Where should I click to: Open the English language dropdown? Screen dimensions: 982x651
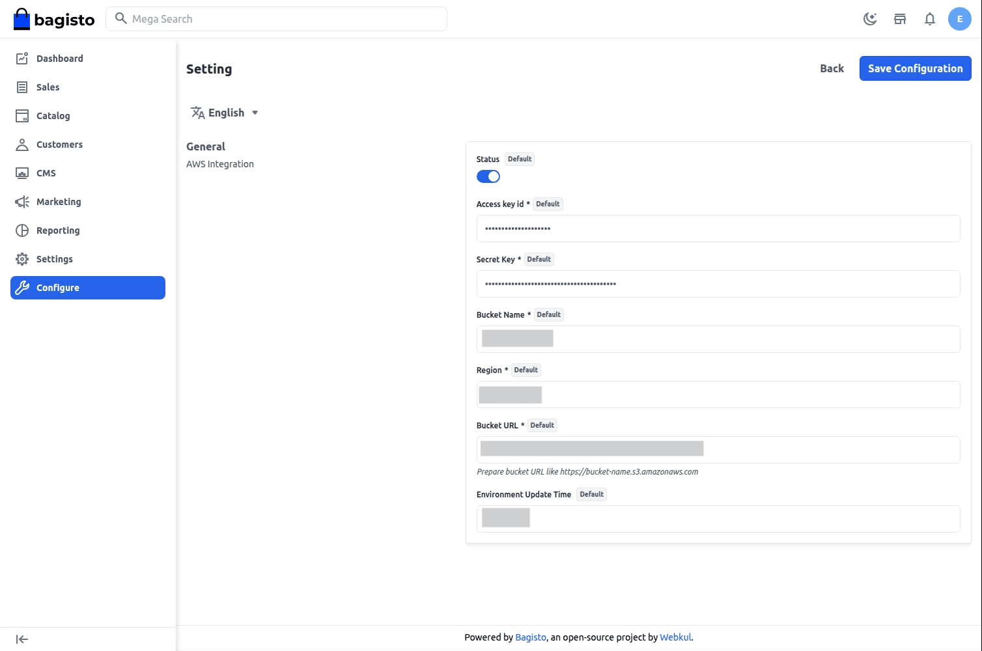225,112
